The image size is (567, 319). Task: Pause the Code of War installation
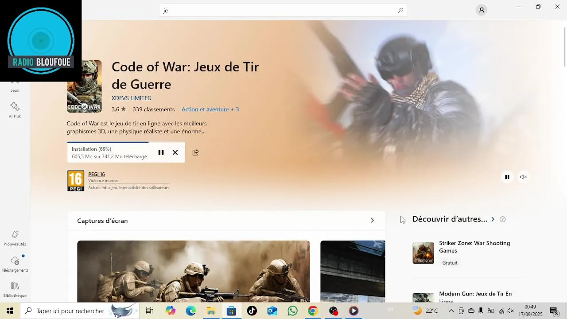pyautogui.click(x=161, y=152)
